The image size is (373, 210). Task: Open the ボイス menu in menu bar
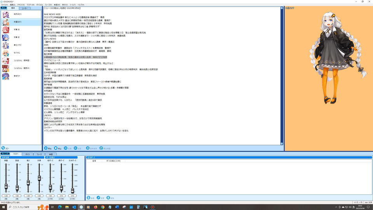40,5
